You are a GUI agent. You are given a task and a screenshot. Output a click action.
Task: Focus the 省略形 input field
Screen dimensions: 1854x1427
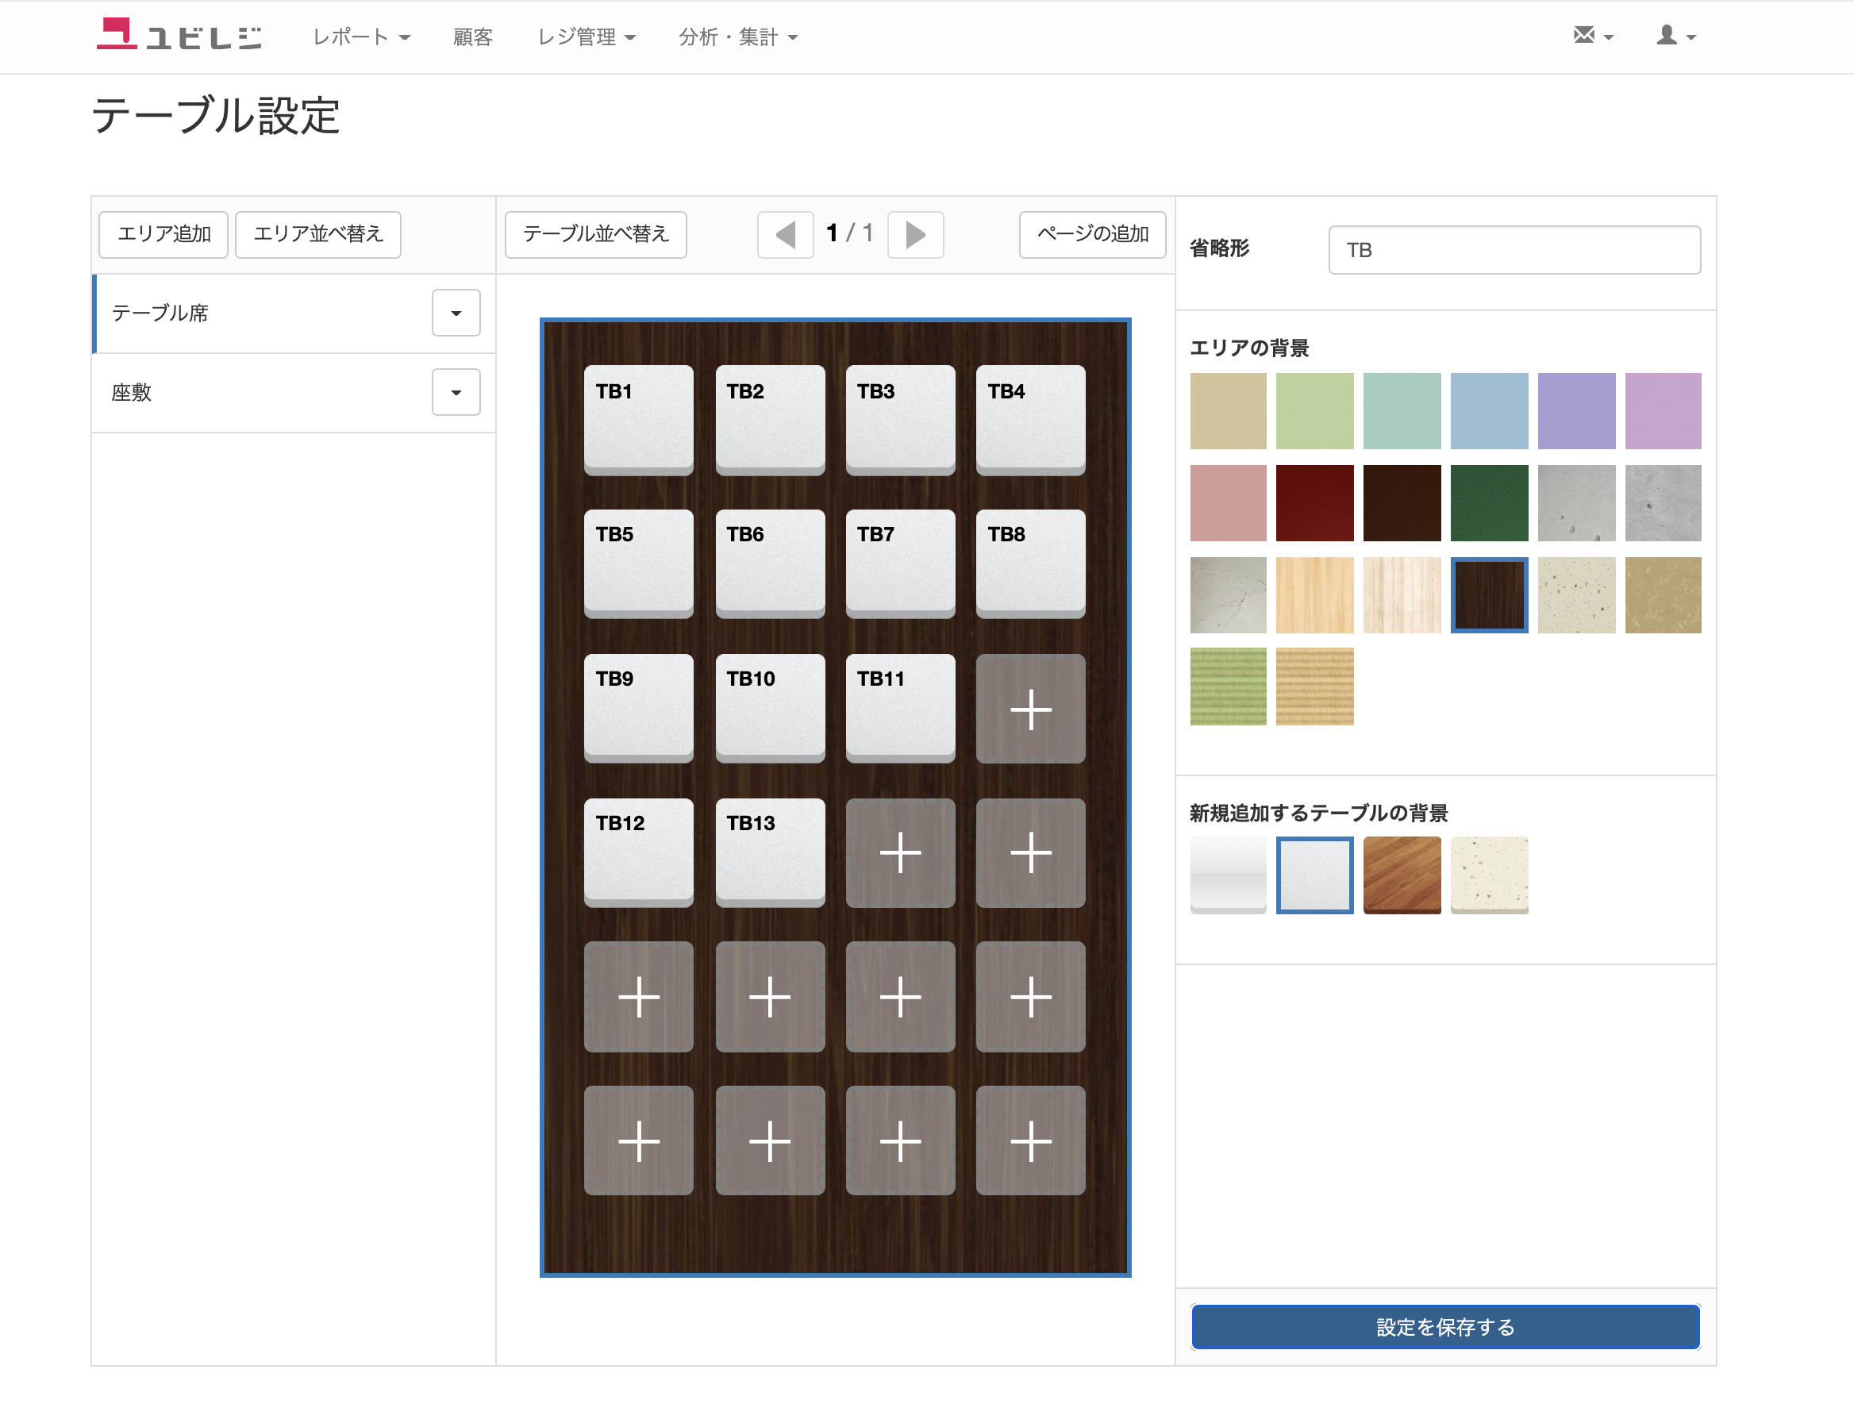[x=1514, y=249]
